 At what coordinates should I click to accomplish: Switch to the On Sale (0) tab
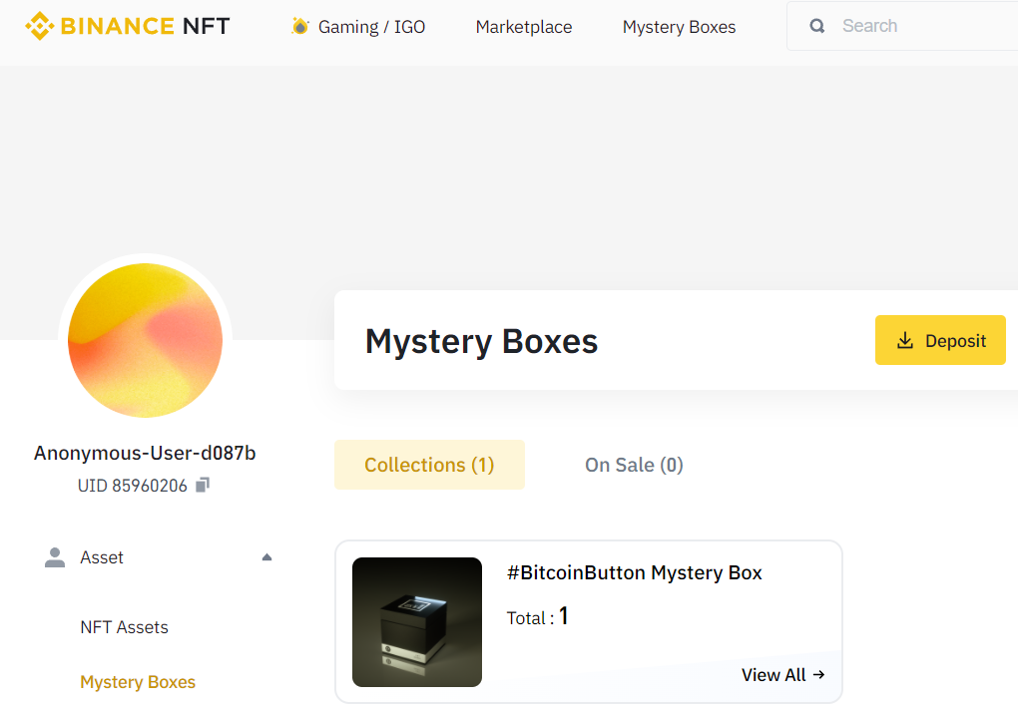pos(635,465)
